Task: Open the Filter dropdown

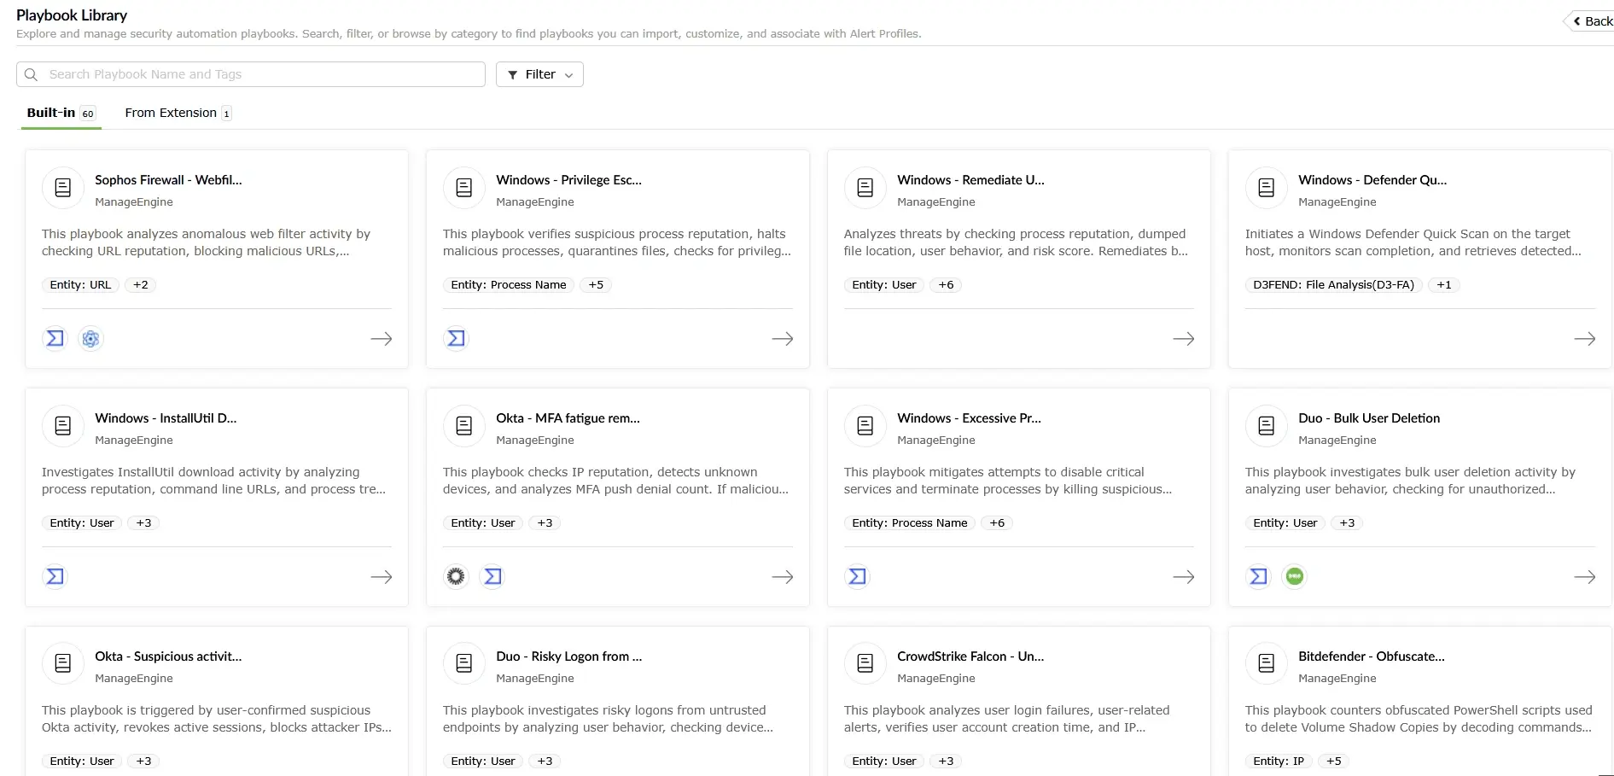Action: click(x=539, y=74)
